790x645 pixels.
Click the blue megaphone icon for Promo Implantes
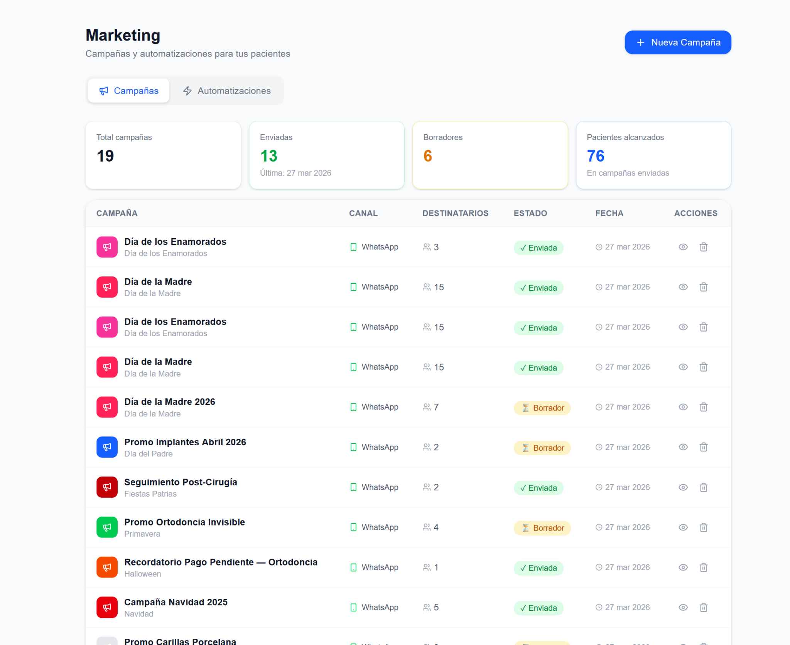coord(107,447)
